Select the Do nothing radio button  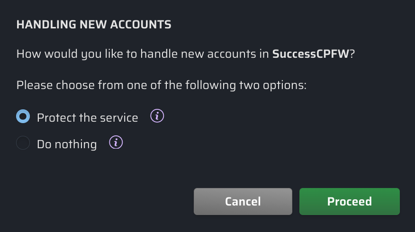(23, 143)
